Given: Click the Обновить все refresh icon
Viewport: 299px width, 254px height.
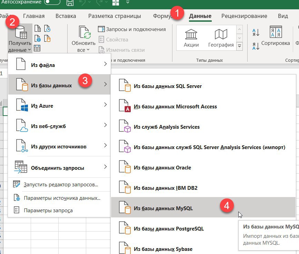Looking at the screenshot, I should click(x=85, y=32).
